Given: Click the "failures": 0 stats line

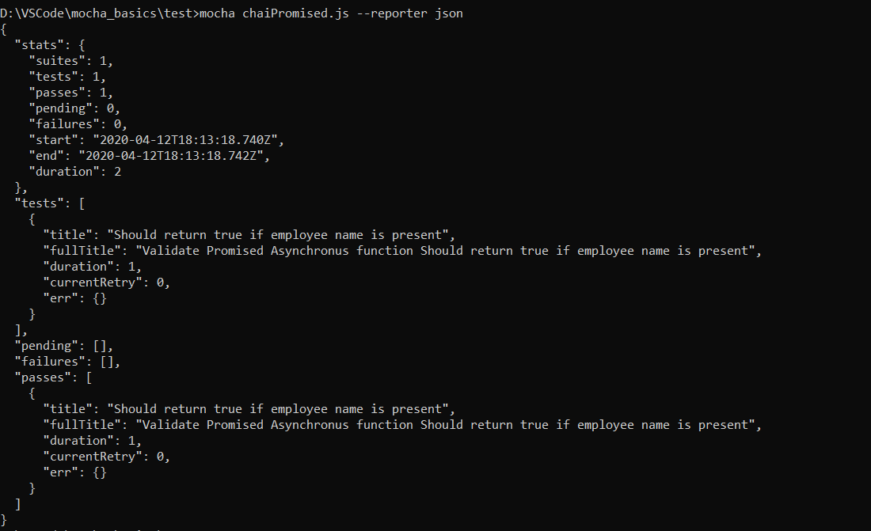Looking at the screenshot, I should [x=78, y=124].
